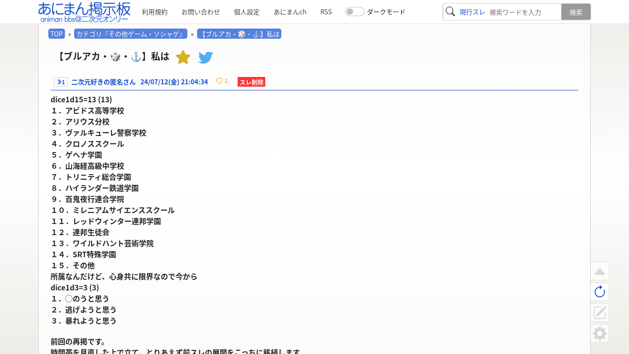Open the gear settings icon
Viewport: 629px width, 354px height.
[600, 333]
